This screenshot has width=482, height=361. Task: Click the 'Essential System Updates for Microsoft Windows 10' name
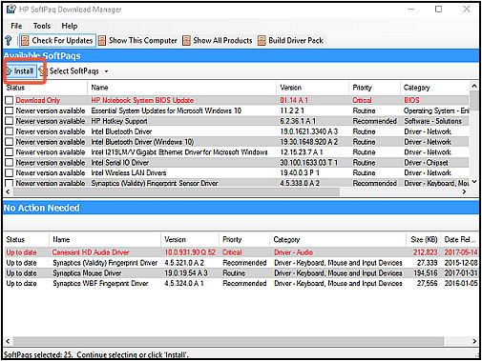coord(166,110)
